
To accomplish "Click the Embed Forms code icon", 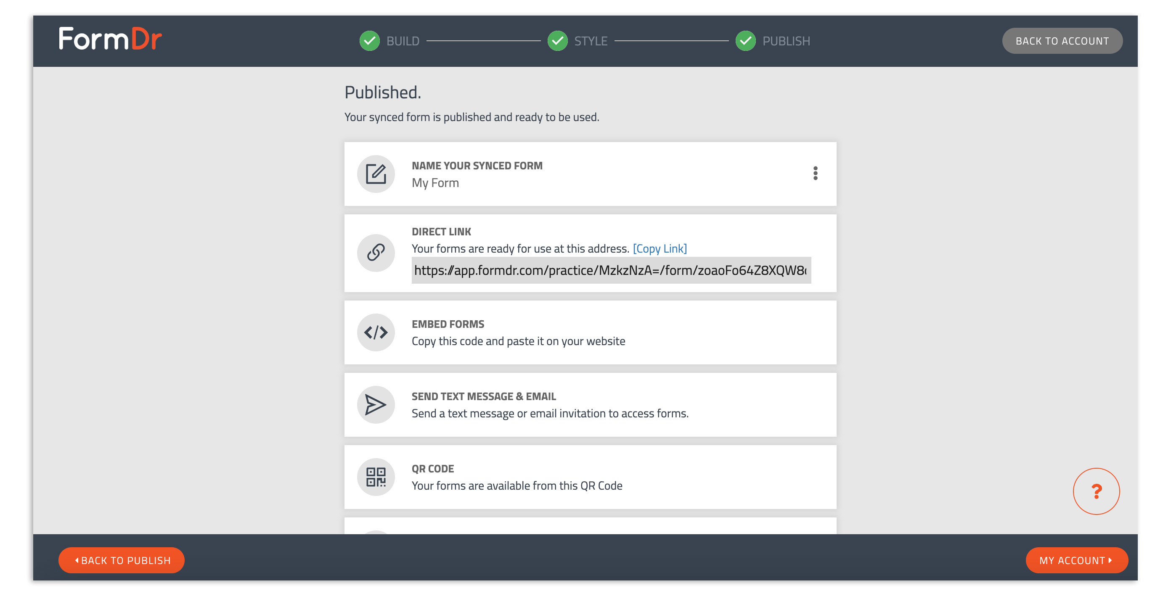I will [x=376, y=332].
